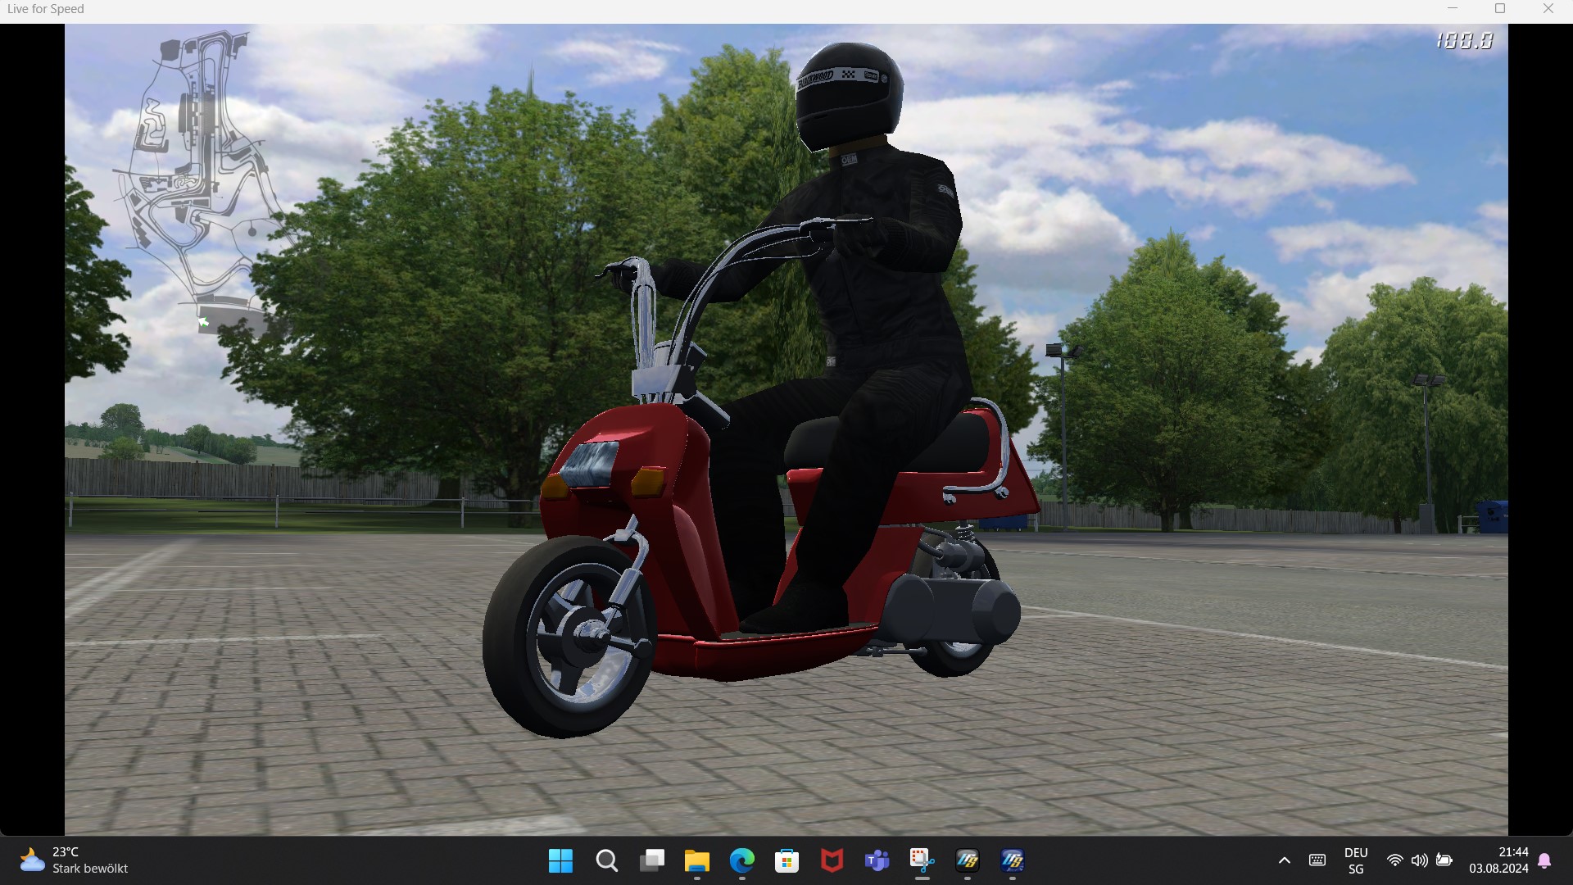Switch to the first Live for Speed taskbar icon

(968, 860)
